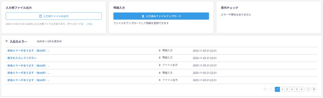Collapse the 入出力エラー section triangle

click(6, 42)
